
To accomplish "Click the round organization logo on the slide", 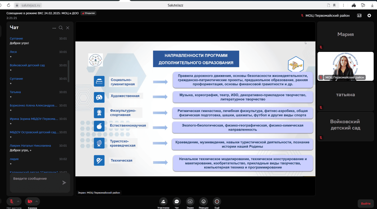I will point(96,60).
